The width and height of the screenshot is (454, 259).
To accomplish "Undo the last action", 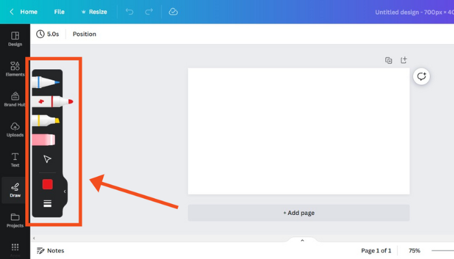I will pos(130,12).
